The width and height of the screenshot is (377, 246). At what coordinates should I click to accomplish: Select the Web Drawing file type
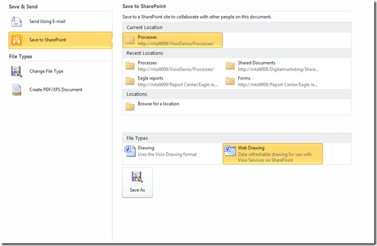point(273,154)
